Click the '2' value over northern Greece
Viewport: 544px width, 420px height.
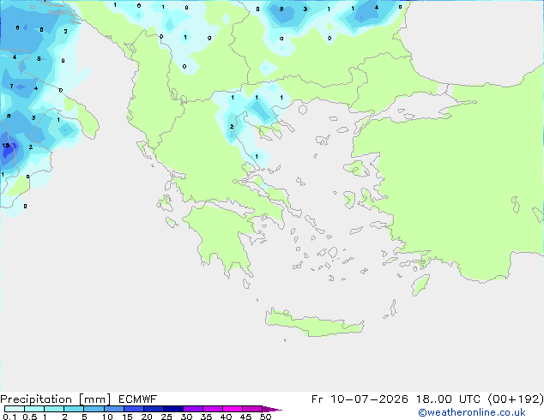coord(232,127)
